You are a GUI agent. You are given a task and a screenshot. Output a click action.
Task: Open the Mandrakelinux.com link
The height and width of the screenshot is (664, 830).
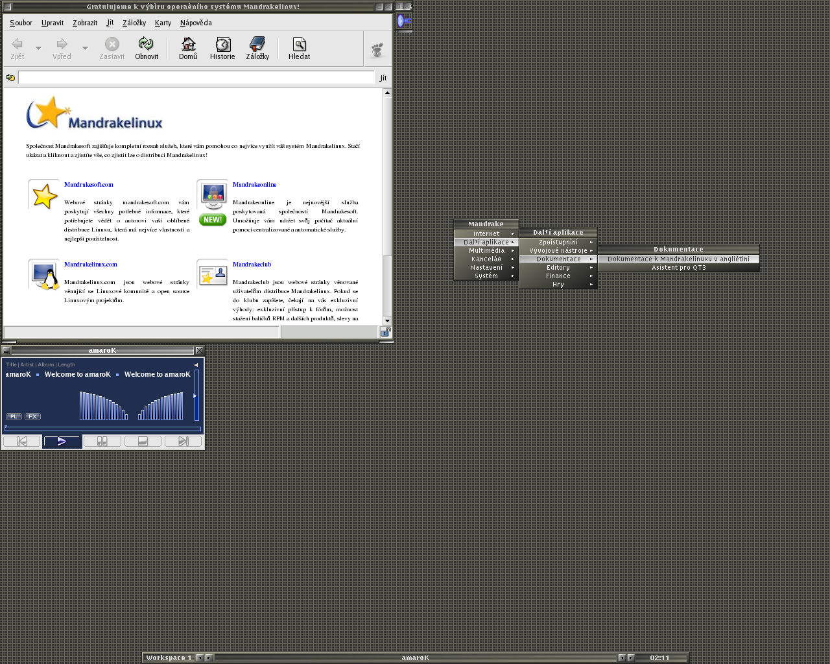tap(91, 265)
